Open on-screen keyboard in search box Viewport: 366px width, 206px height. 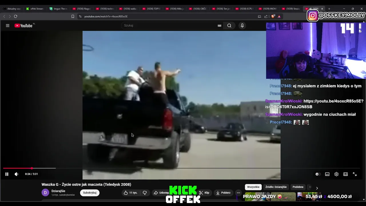coord(219,25)
